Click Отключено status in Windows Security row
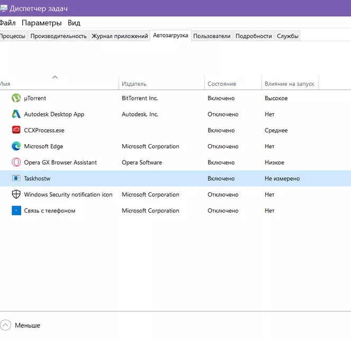 coord(223,194)
